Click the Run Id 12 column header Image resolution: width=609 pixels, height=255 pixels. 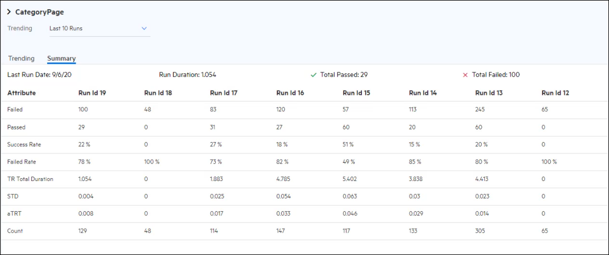555,93
